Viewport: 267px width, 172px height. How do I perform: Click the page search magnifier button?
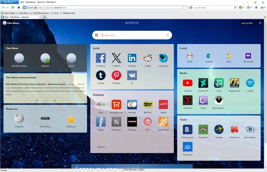coord(168,35)
